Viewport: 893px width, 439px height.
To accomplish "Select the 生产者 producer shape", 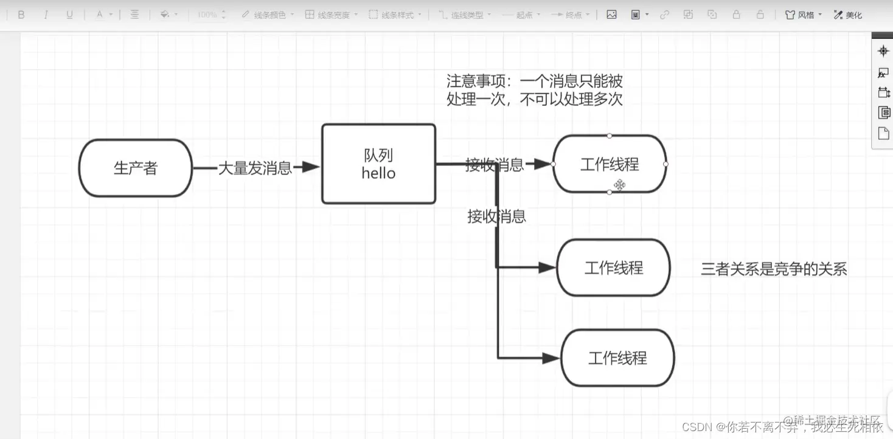I will coord(135,168).
